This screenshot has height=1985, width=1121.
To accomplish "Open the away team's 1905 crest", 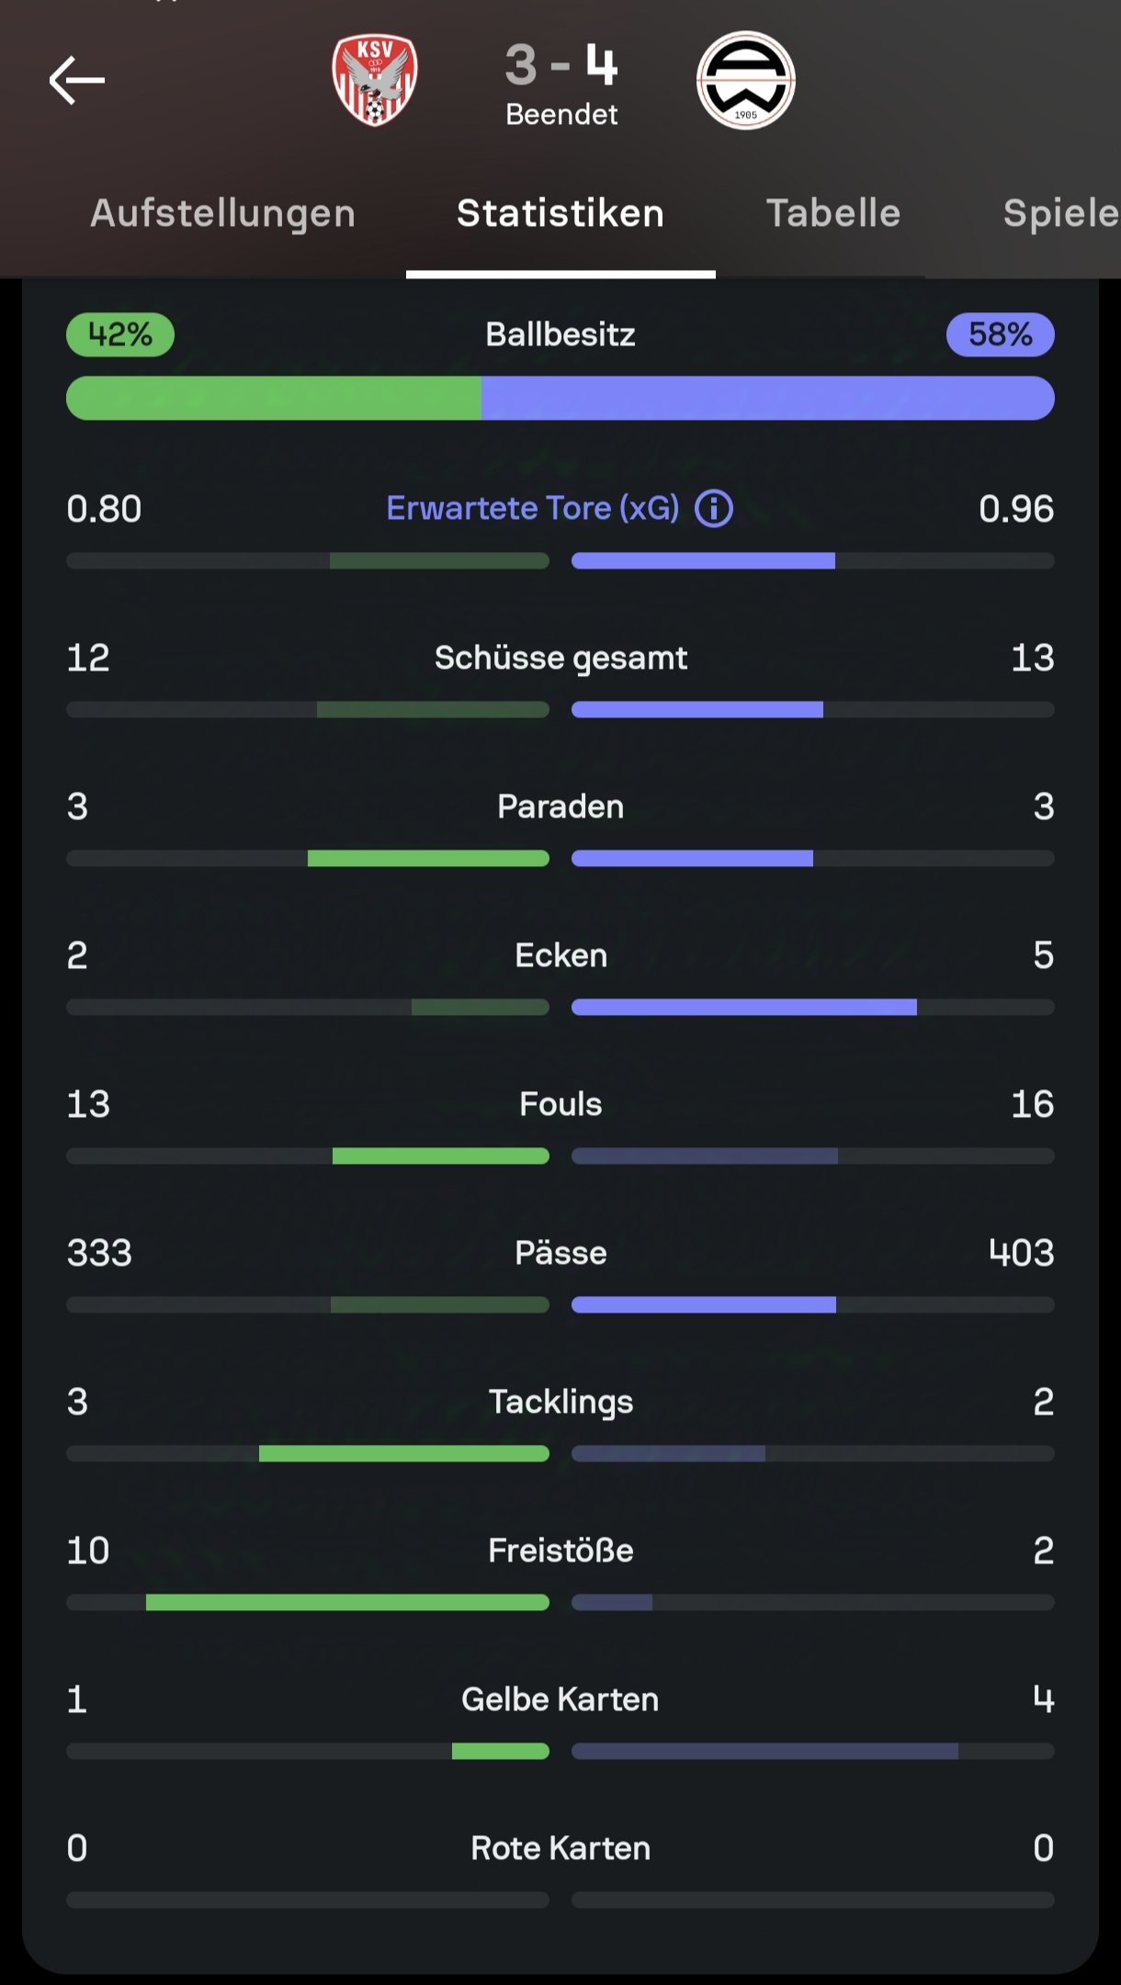I will [745, 81].
